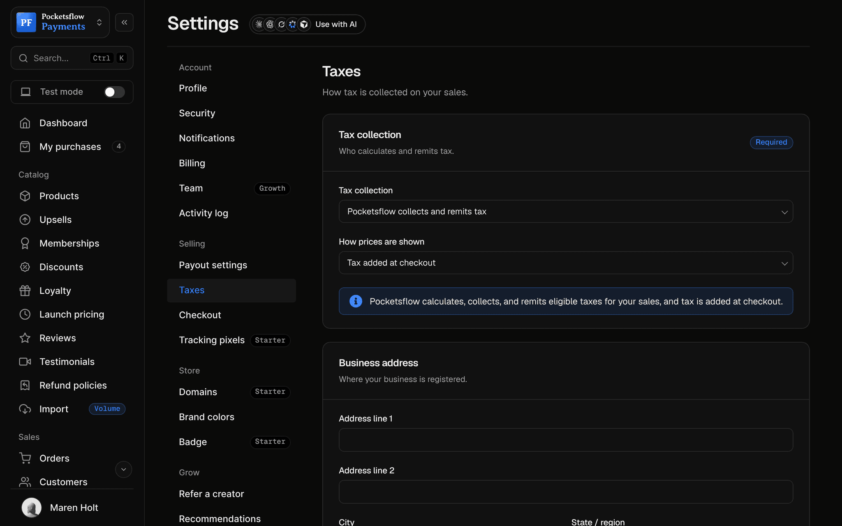842x526 pixels.
Task: Click the Discounts percent badge icon
Action: pos(25,267)
